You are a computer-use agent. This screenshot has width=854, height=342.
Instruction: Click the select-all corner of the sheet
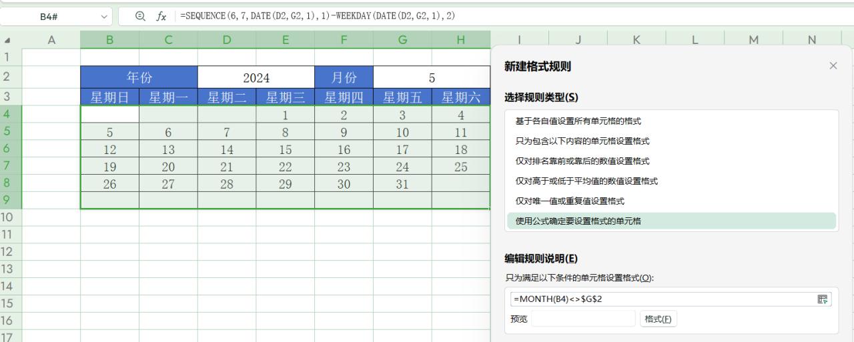point(7,40)
